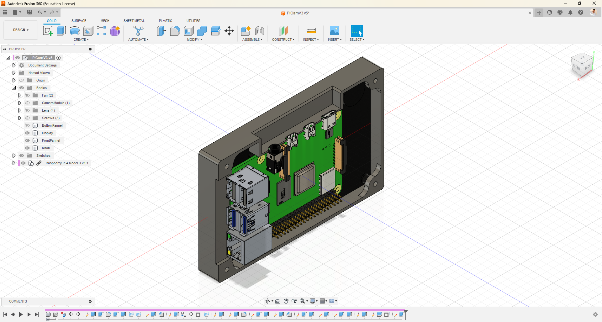Select the Extrude tool
Image resolution: width=602 pixels, height=322 pixels.
61,31
